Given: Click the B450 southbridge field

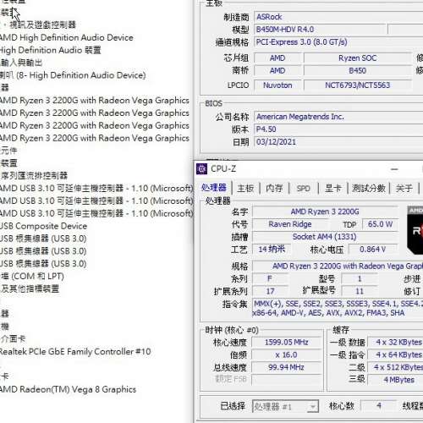Looking at the screenshot, I should coord(358,70).
